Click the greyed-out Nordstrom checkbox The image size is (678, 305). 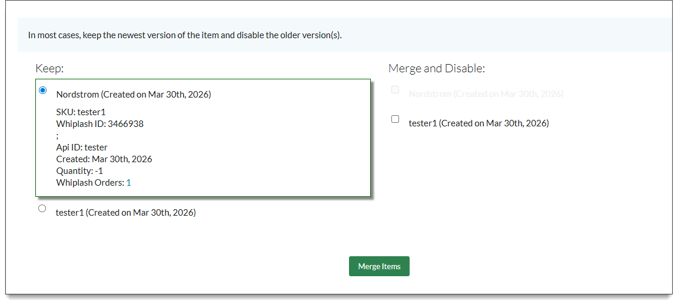pyautogui.click(x=395, y=90)
